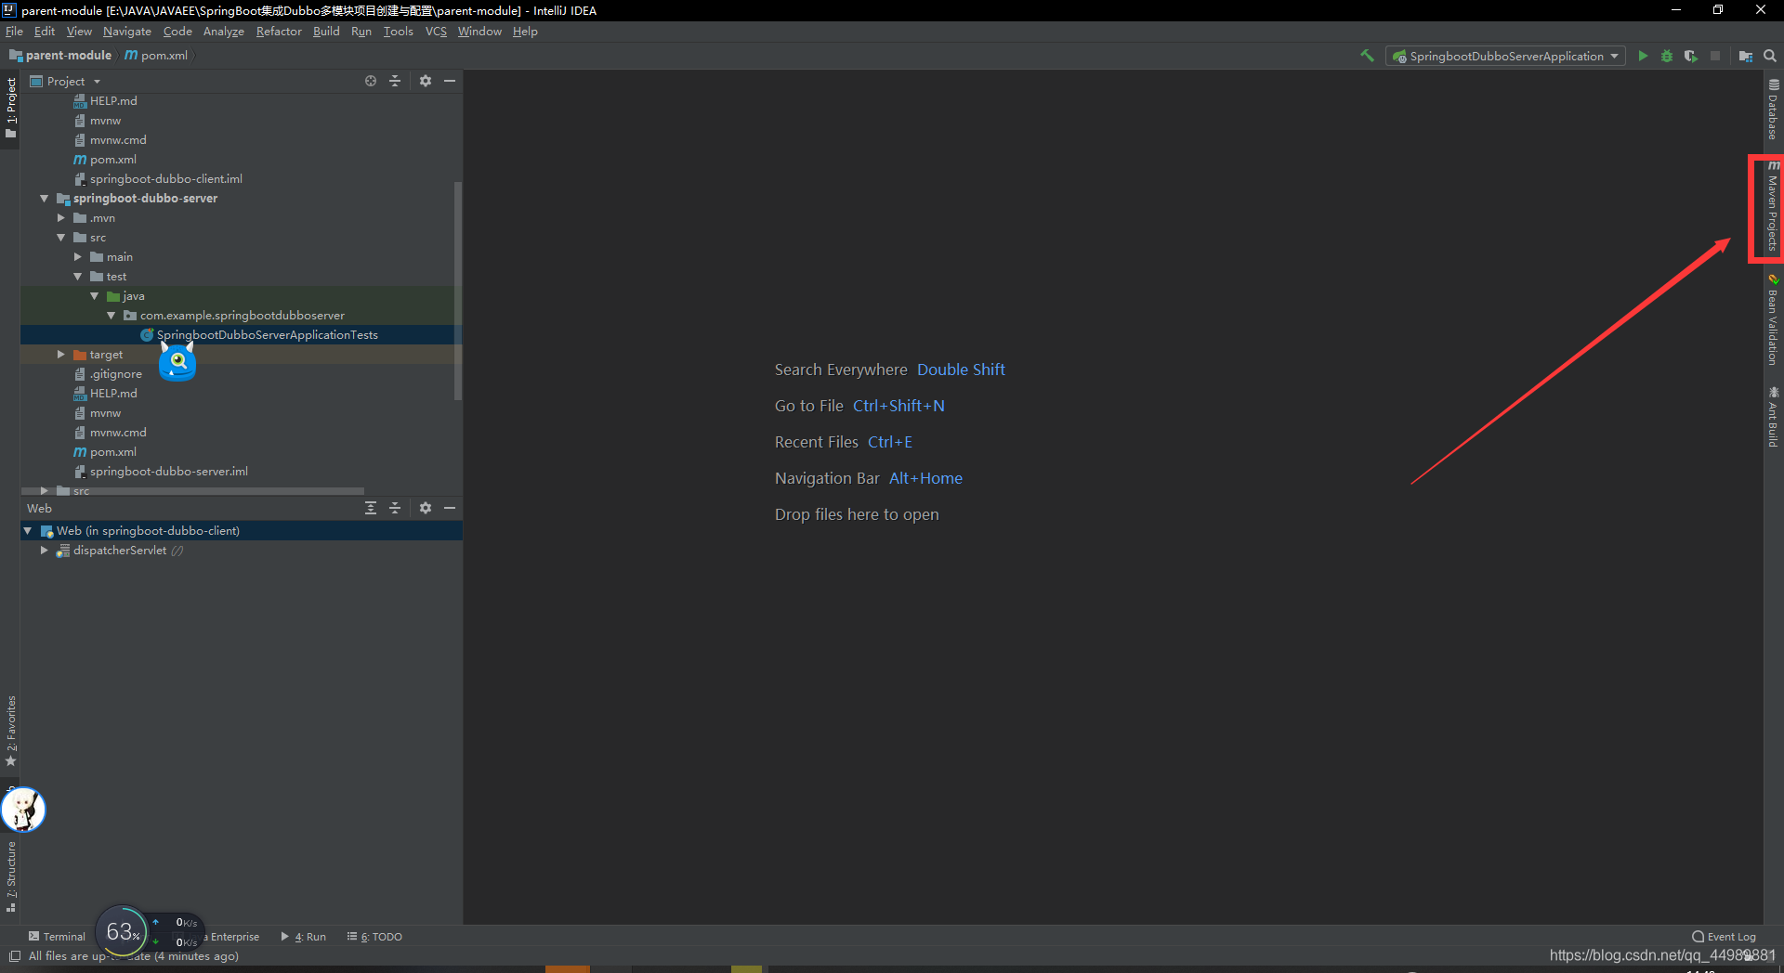Click the Project tree vertical scrollbar
The width and height of the screenshot is (1784, 973).
(457, 291)
